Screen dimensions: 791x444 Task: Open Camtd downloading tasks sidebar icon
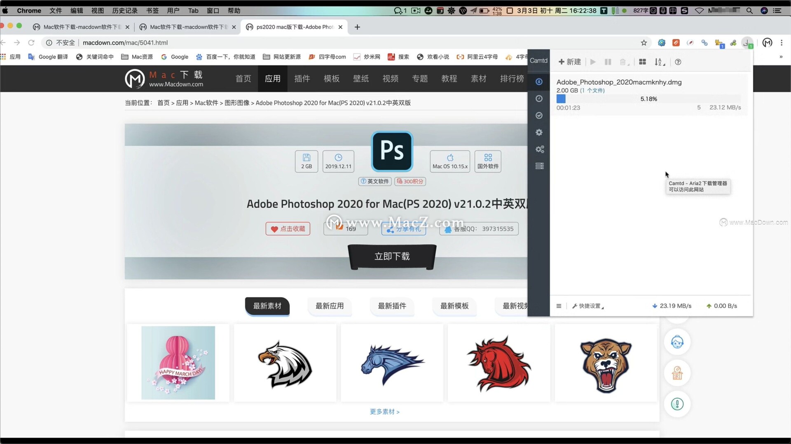coord(539,82)
